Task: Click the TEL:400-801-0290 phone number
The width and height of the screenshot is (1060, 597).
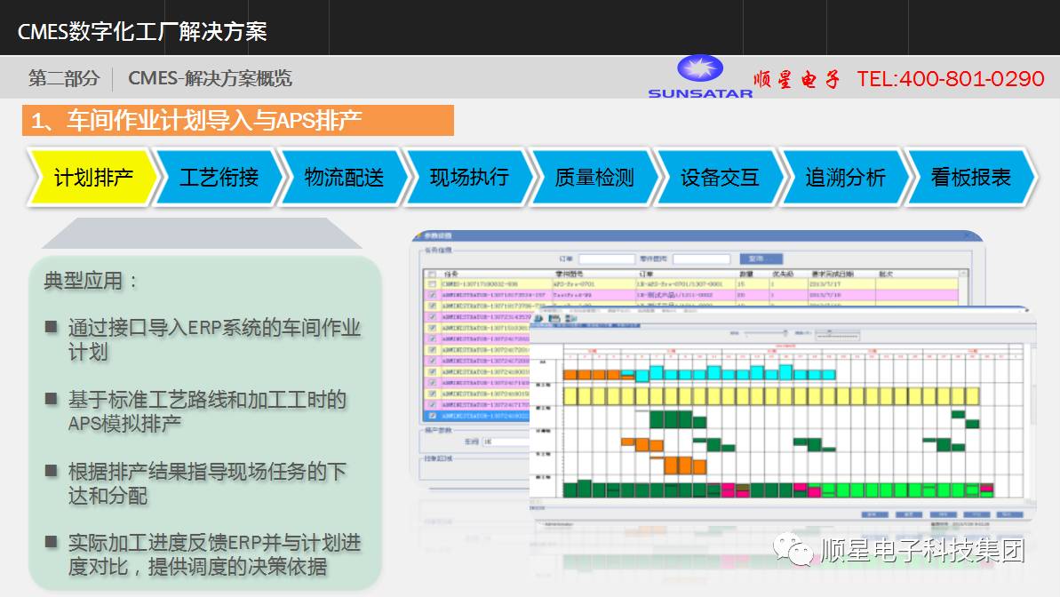Action: pyautogui.click(x=950, y=79)
